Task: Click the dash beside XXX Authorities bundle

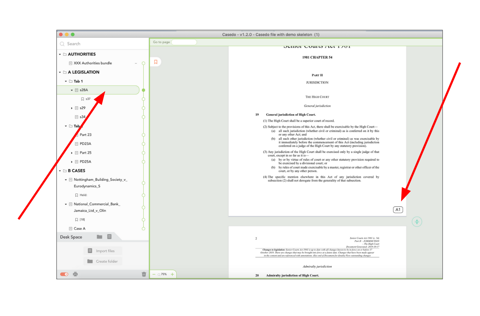Action: [x=136, y=63]
